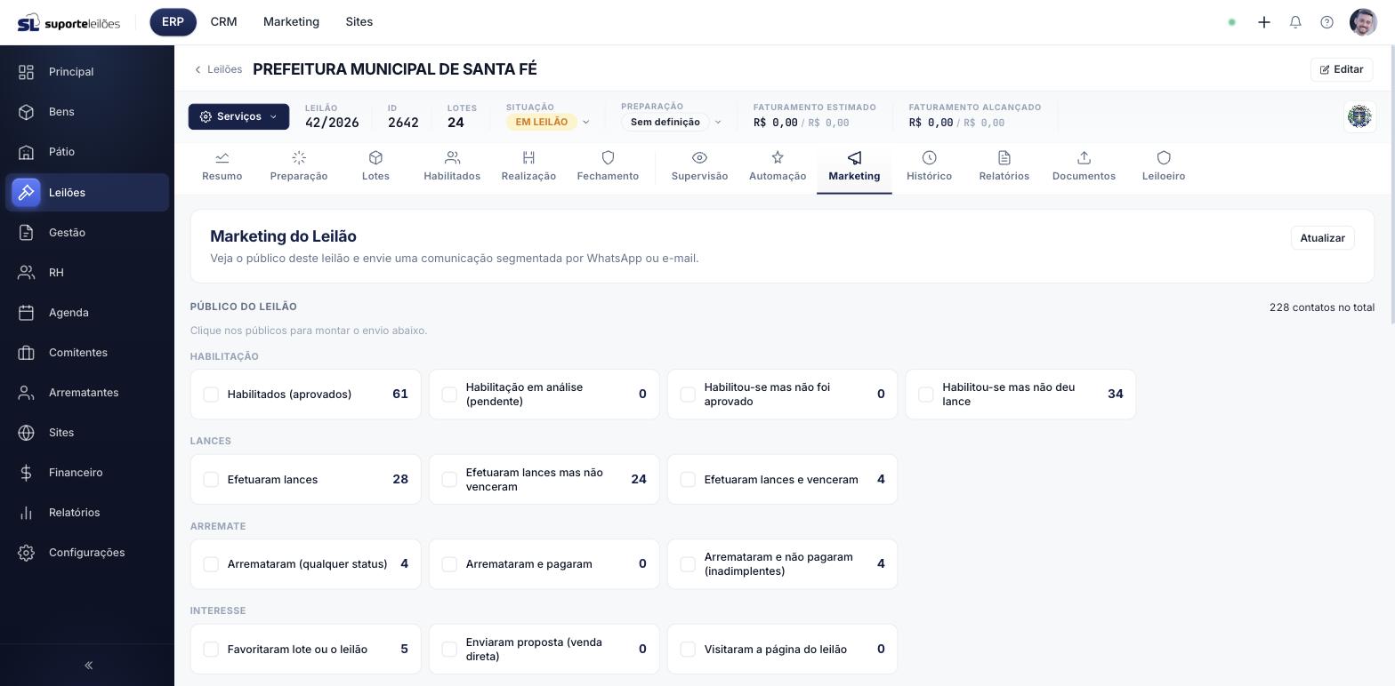Open the Habilitados tab
This screenshot has height=686, width=1395.
[x=452, y=166]
